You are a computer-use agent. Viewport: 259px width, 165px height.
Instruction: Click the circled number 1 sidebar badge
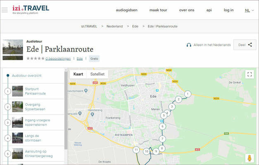click(x=7, y=91)
